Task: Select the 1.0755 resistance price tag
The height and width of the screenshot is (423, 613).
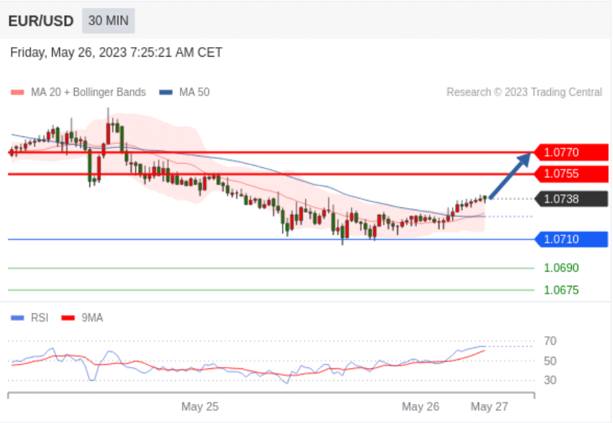Action: tap(572, 174)
